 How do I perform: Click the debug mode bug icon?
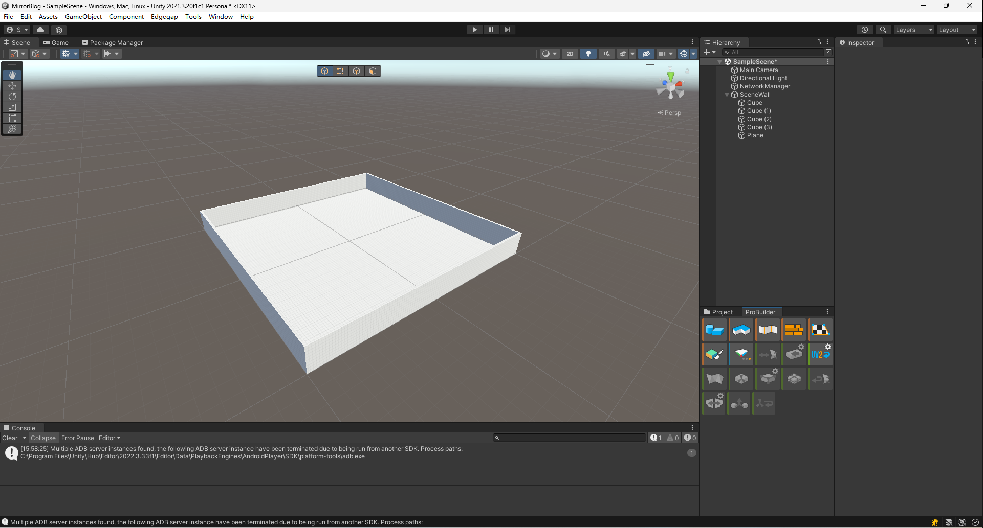coord(935,522)
